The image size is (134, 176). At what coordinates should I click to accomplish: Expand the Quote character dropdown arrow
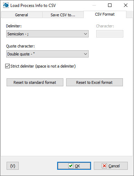click(x=86, y=54)
